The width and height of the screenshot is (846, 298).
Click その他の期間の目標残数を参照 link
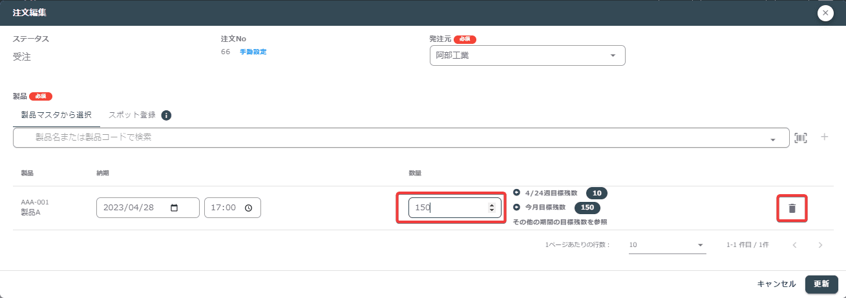tap(560, 222)
